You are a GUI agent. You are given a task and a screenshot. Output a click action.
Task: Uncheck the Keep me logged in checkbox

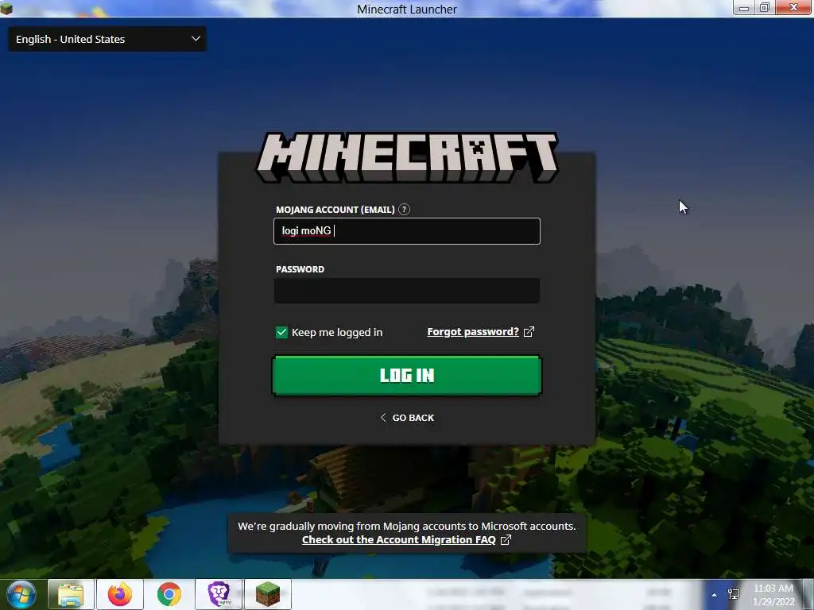281,332
